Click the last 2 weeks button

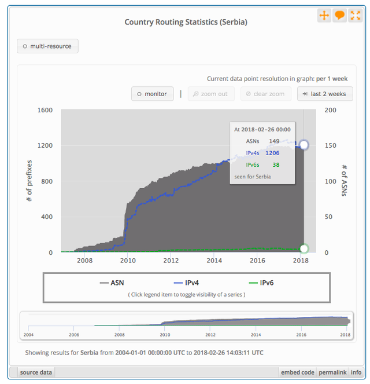click(325, 94)
